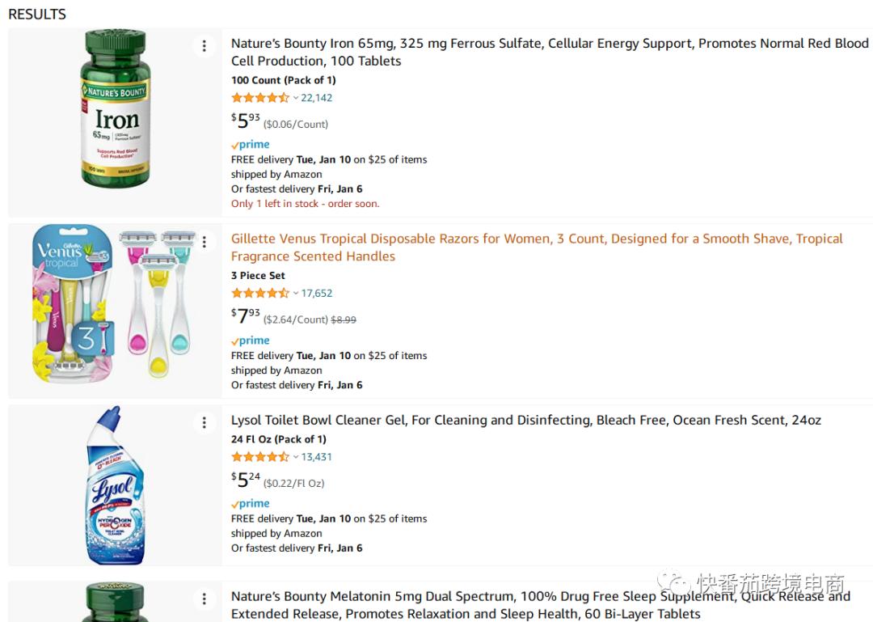The width and height of the screenshot is (873, 622).
Task: Open three-dot menu on Melatonin product
Action: (x=205, y=599)
